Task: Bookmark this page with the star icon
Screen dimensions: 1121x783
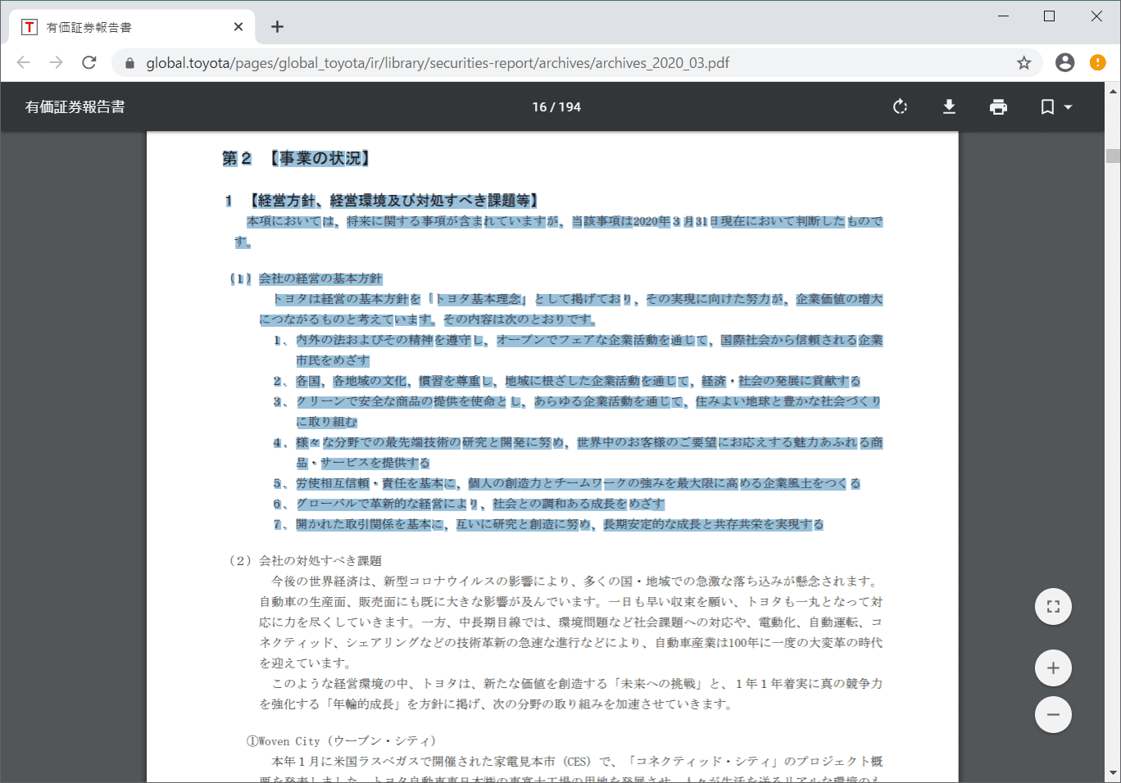Action: [x=1023, y=63]
